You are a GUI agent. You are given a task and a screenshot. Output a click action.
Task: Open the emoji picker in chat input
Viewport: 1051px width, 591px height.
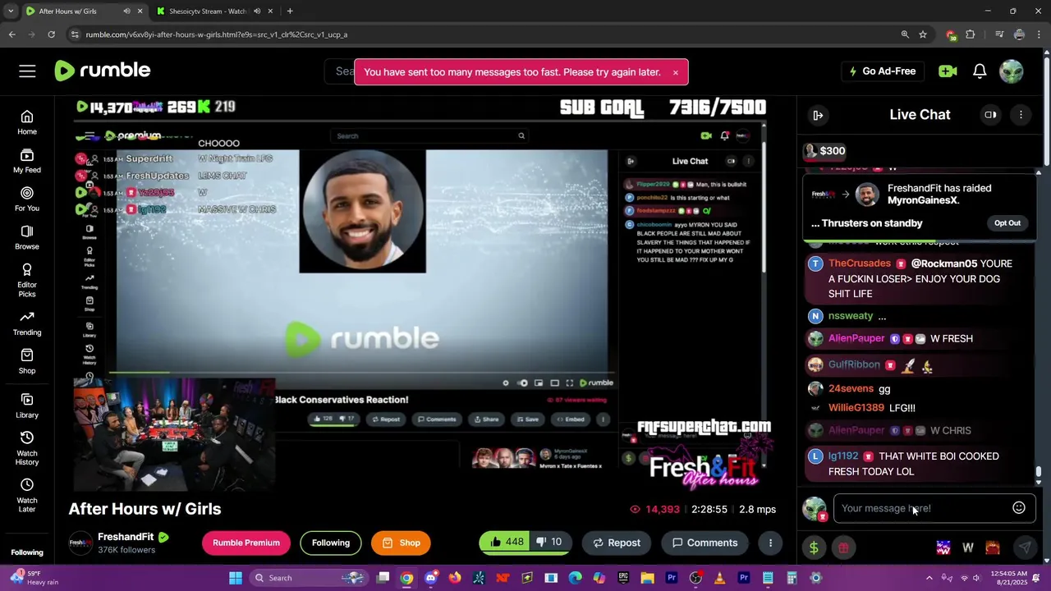[1019, 508]
